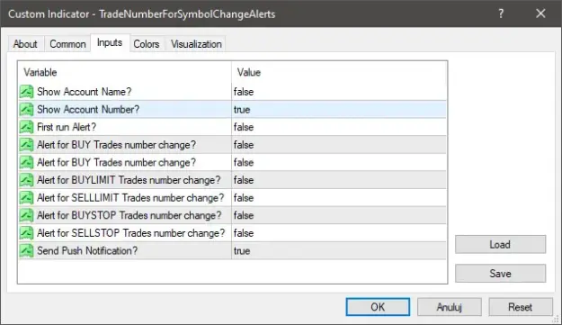Click the icon beside SELLLIMIT Trades number change
The width and height of the screenshot is (562, 325).
[26, 198]
